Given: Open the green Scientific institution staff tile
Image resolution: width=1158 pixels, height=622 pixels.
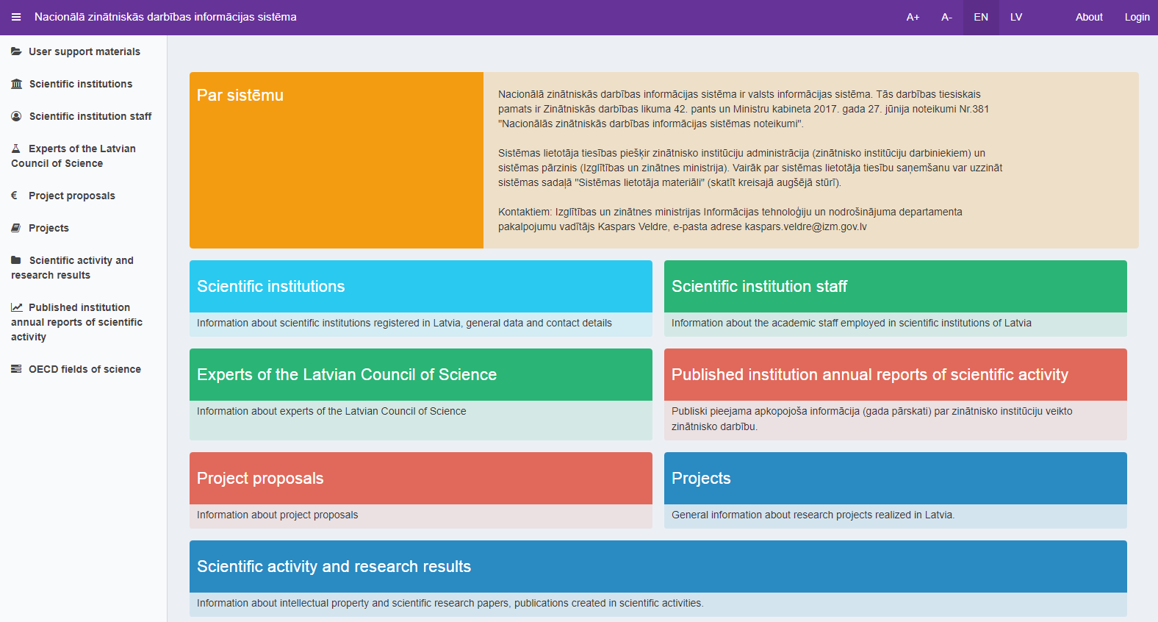Looking at the screenshot, I should click(x=895, y=287).
